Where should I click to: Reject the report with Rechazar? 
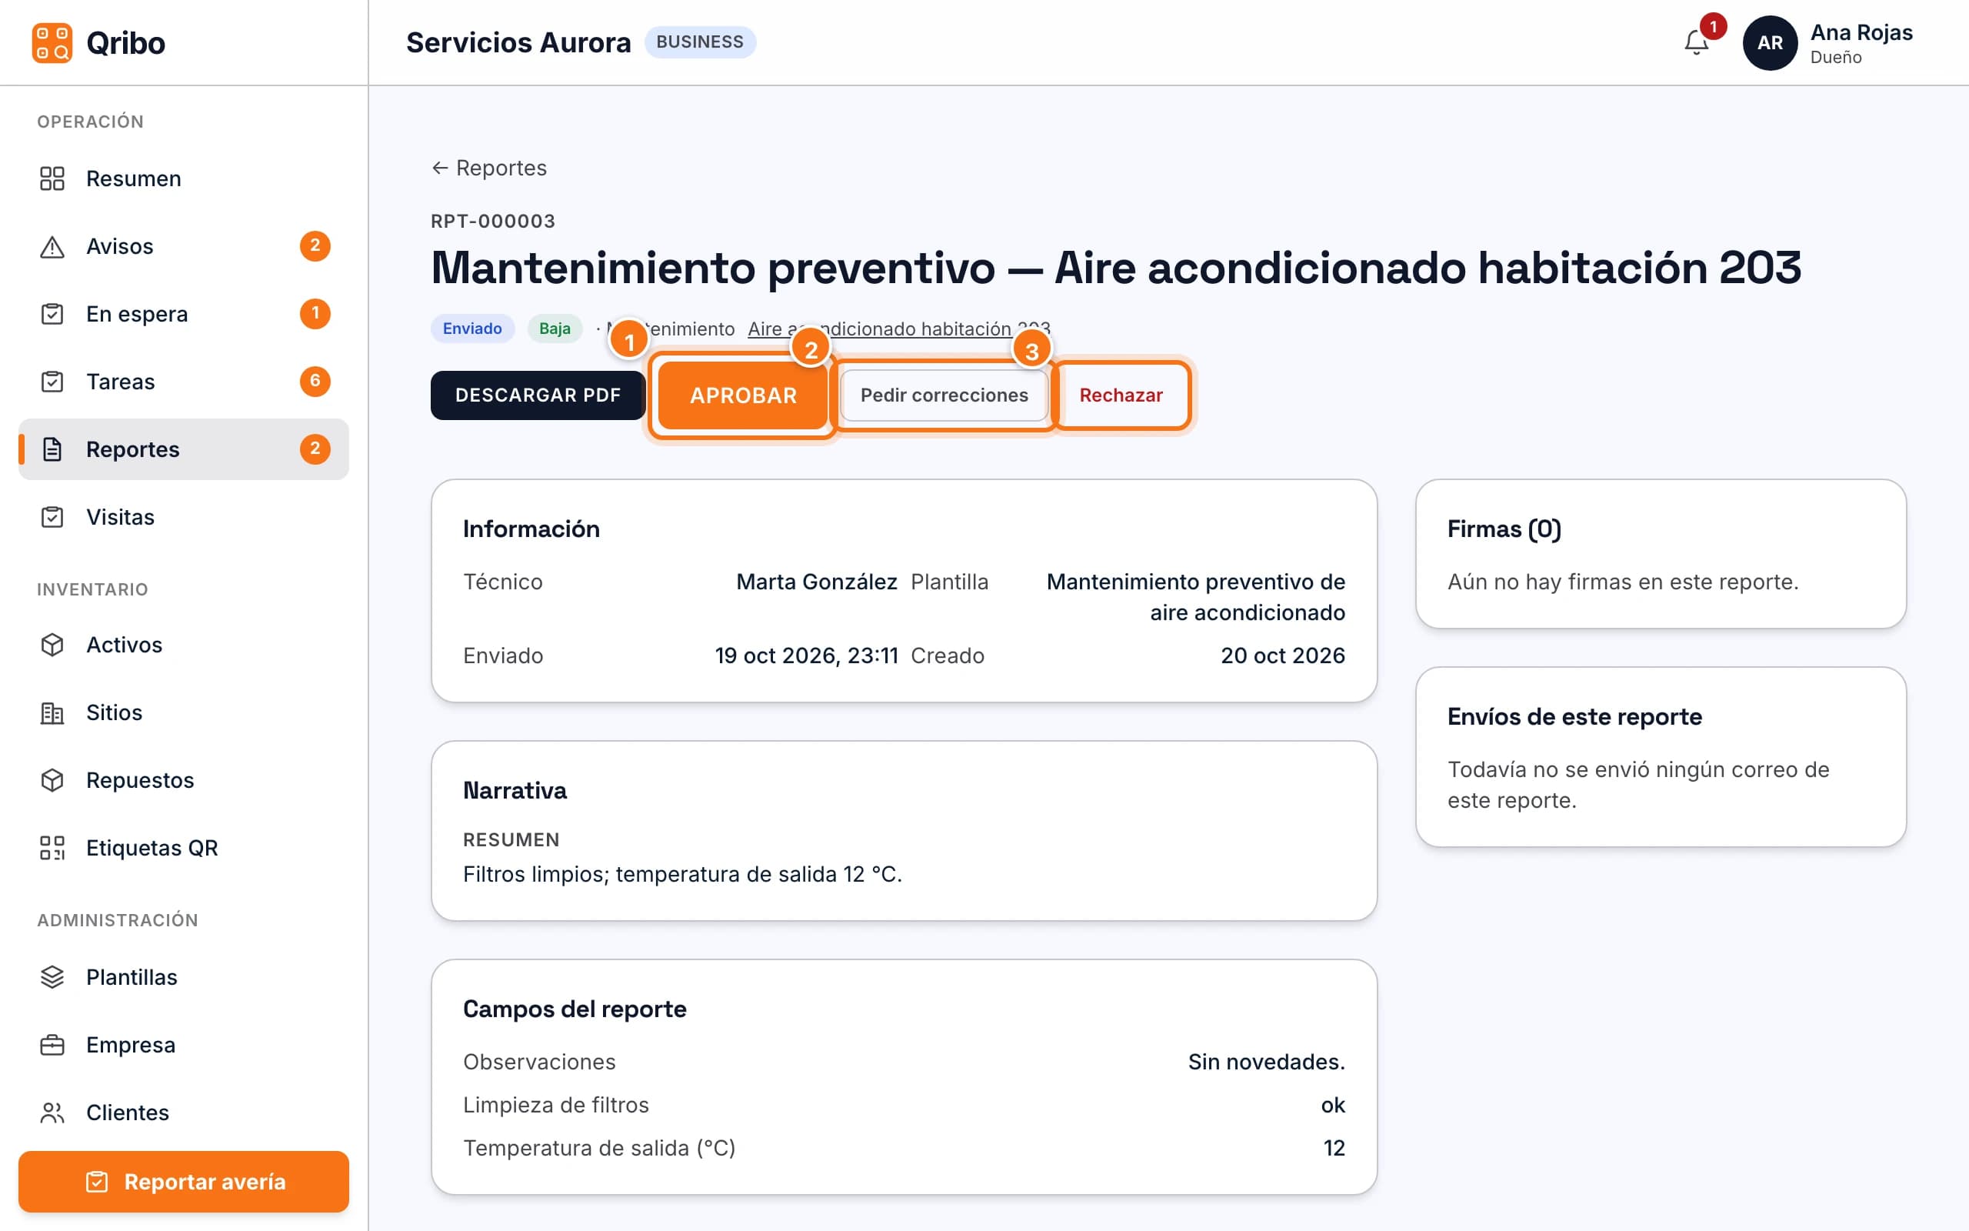click(1121, 395)
